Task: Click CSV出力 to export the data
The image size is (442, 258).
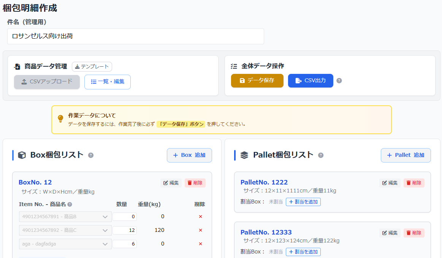Action: coord(311,80)
